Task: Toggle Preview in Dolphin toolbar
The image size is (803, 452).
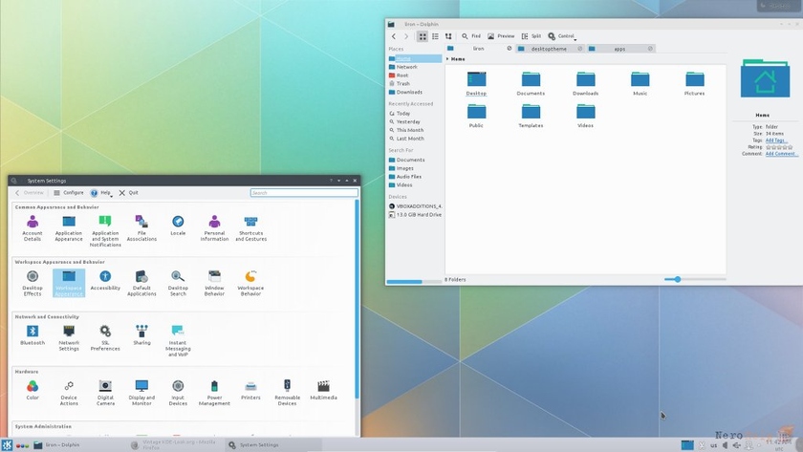Action: [x=501, y=36]
